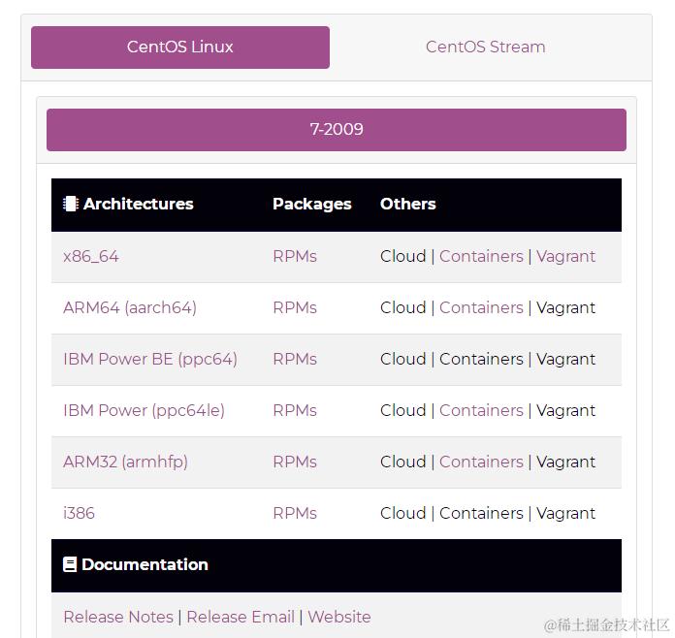
Task: Click the chip icon beside Architectures
Action: [x=70, y=204]
